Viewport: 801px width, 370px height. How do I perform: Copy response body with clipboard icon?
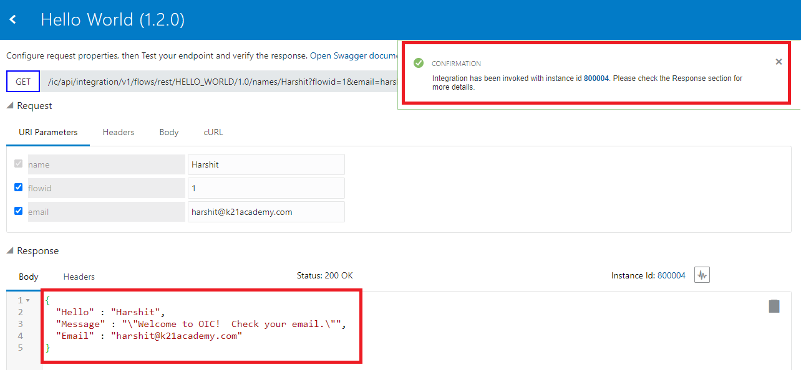[774, 306]
